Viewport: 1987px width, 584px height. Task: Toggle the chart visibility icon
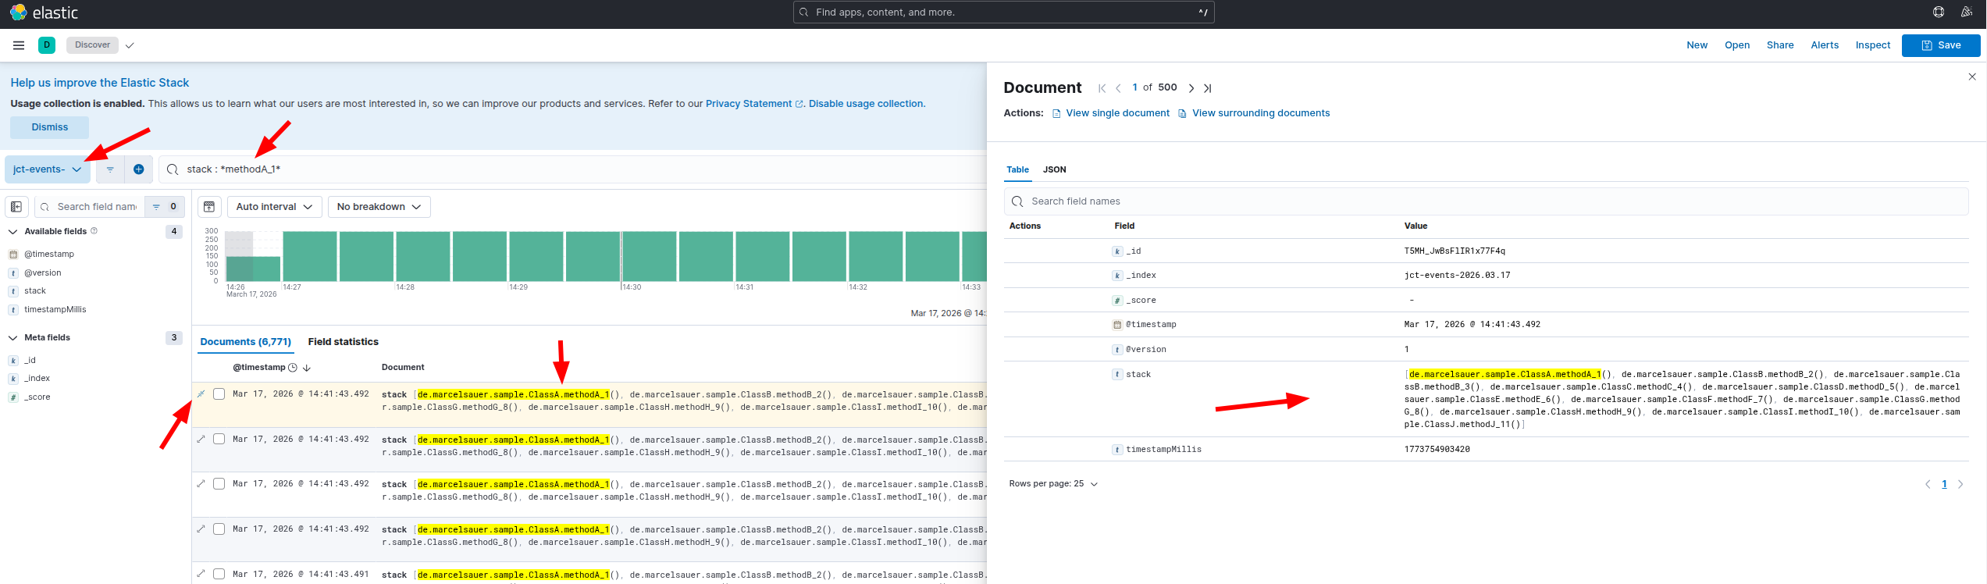[209, 207]
